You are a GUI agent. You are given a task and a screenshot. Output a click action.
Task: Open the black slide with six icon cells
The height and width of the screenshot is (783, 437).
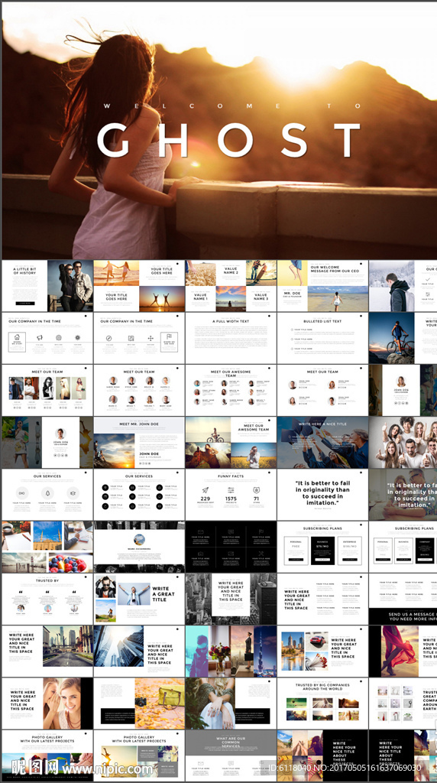click(x=231, y=547)
